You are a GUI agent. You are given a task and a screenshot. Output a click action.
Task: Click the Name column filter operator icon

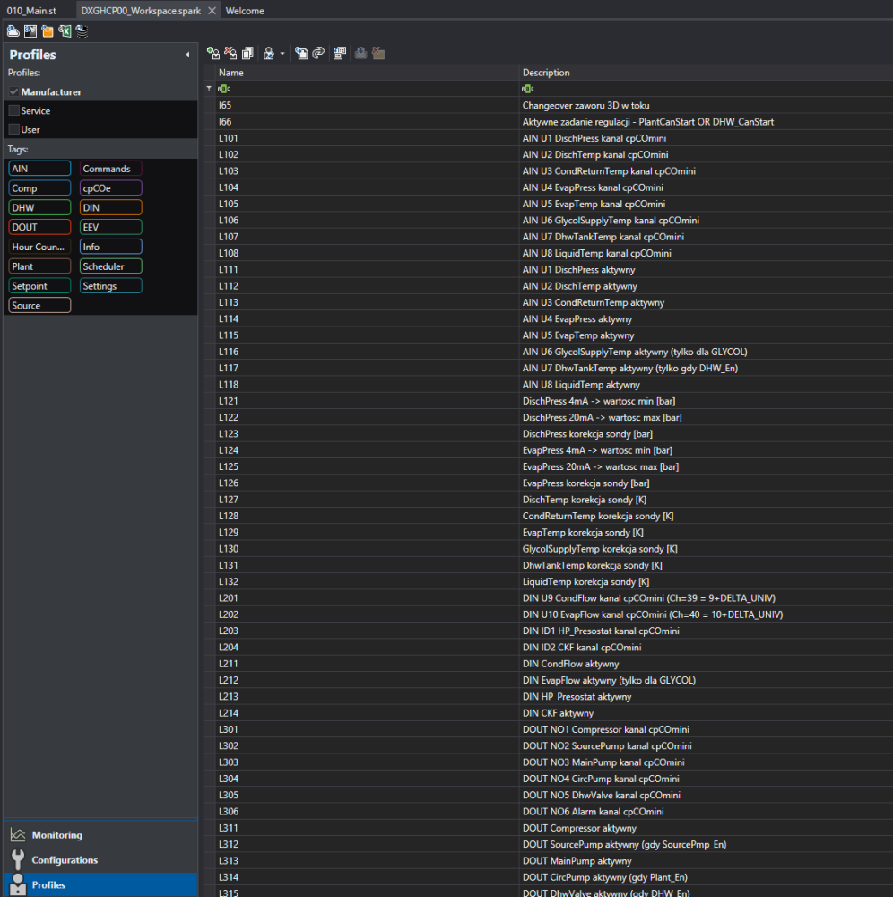(223, 89)
